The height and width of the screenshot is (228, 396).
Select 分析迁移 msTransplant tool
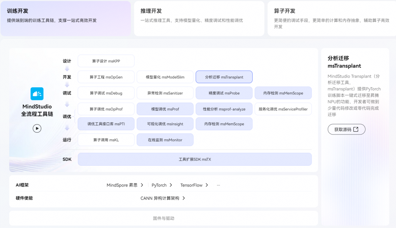[x=224, y=77]
